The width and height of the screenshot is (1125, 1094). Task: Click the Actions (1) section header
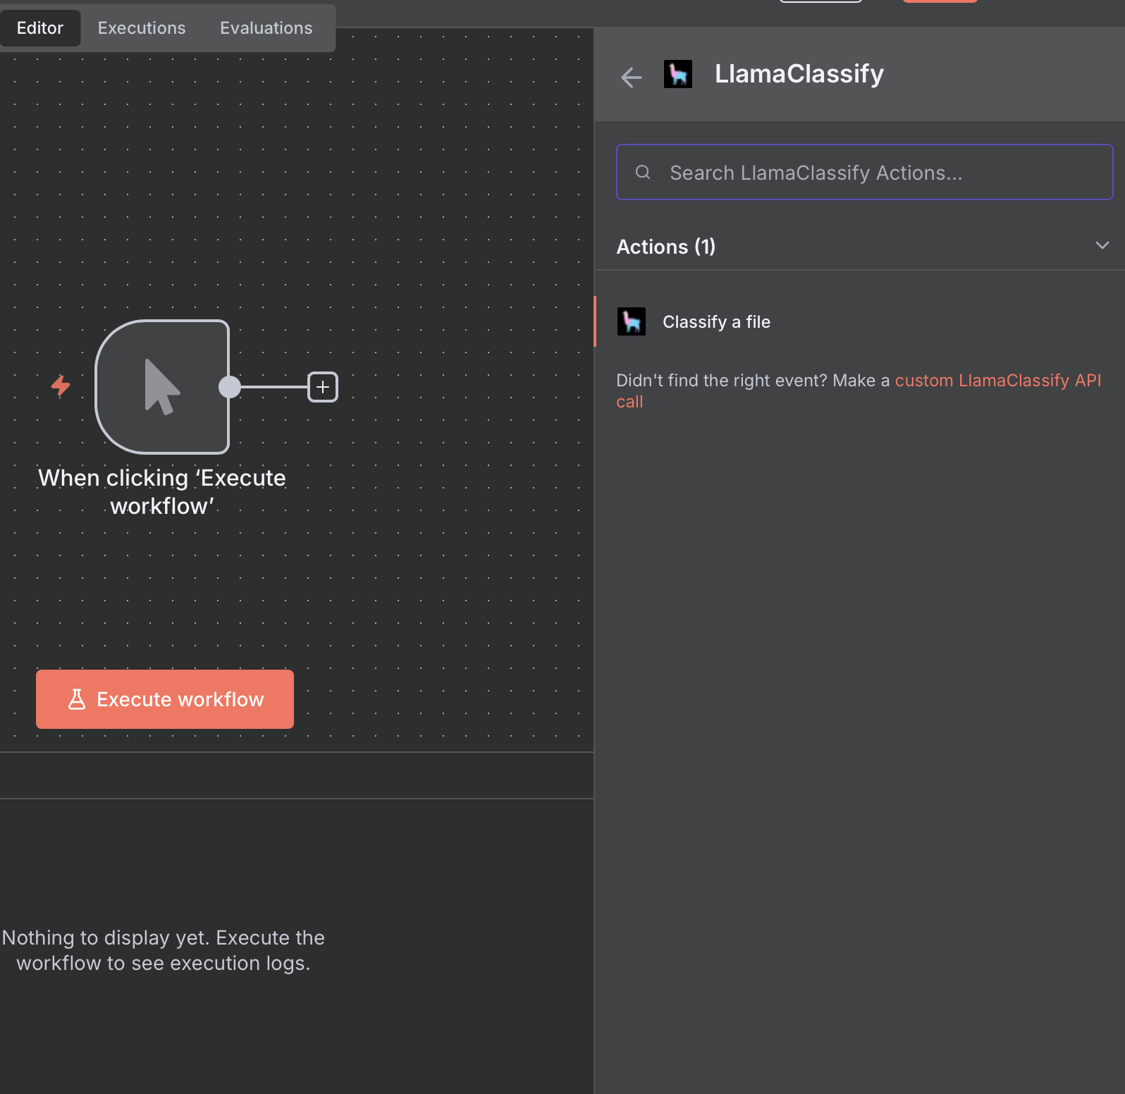(x=665, y=247)
